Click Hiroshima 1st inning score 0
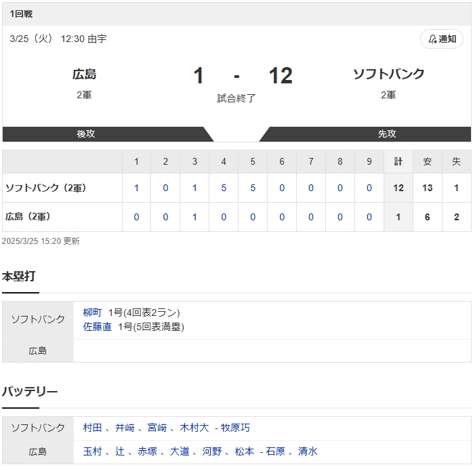Viewport: 473px width, 467px height. (136, 217)
